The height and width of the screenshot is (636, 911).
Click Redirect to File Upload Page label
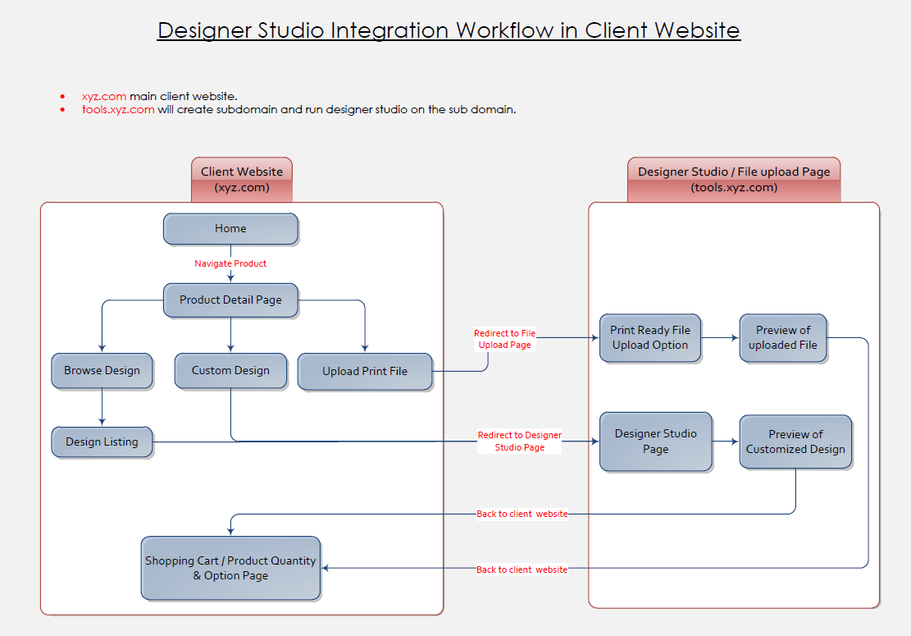[505, 339]
